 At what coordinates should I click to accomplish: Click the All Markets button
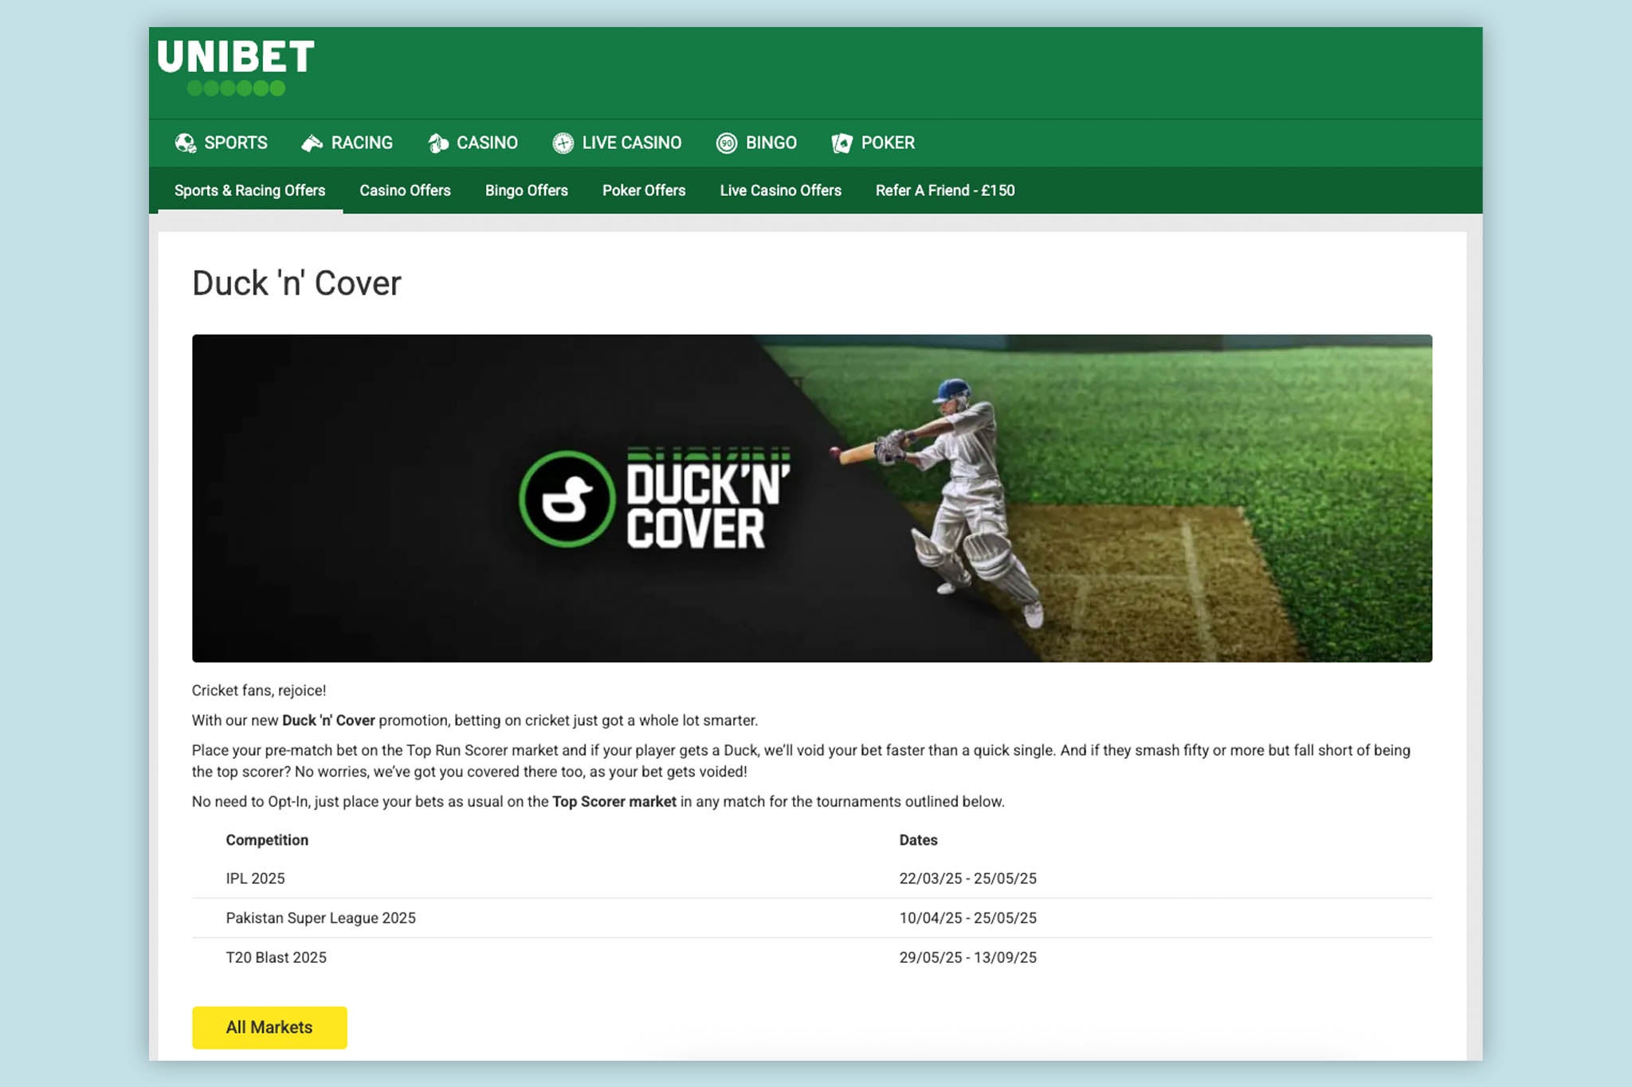pyautogui.click(x=269, y=1027)
